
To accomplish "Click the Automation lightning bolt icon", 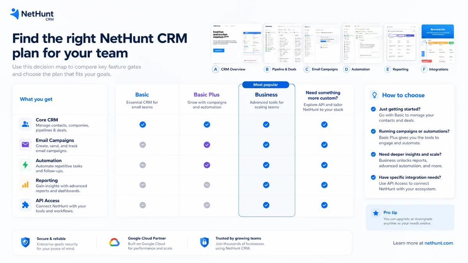I will coord(25,165).
